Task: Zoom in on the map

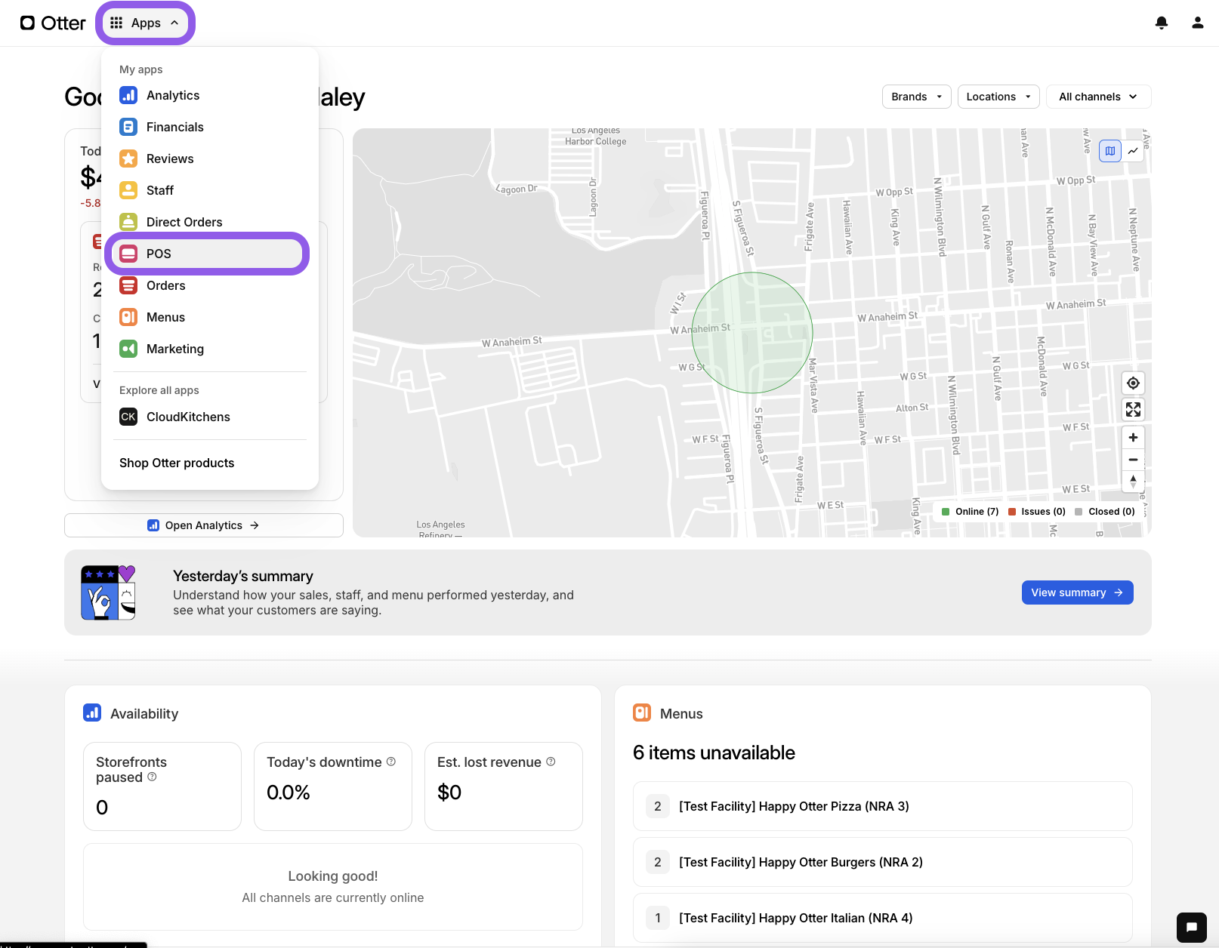Action: click(x=1133, y=438)
